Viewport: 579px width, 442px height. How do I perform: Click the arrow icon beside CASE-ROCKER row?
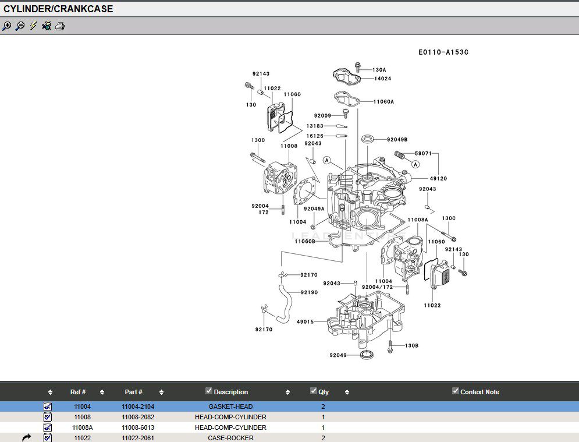point(26,438)
